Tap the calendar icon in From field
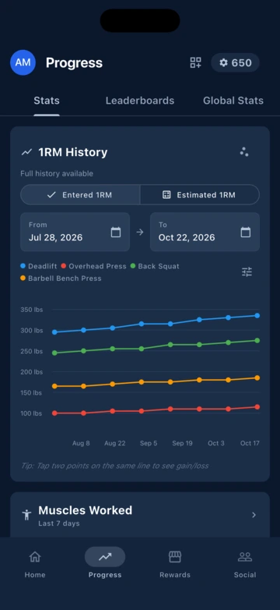Image resolution: width=280 pixels, height=610 pixels. click(x=116, y=232)
